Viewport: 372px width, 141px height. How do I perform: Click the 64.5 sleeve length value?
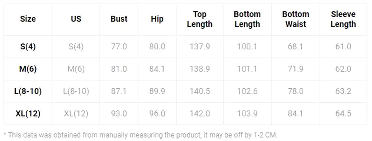(343, 114)
